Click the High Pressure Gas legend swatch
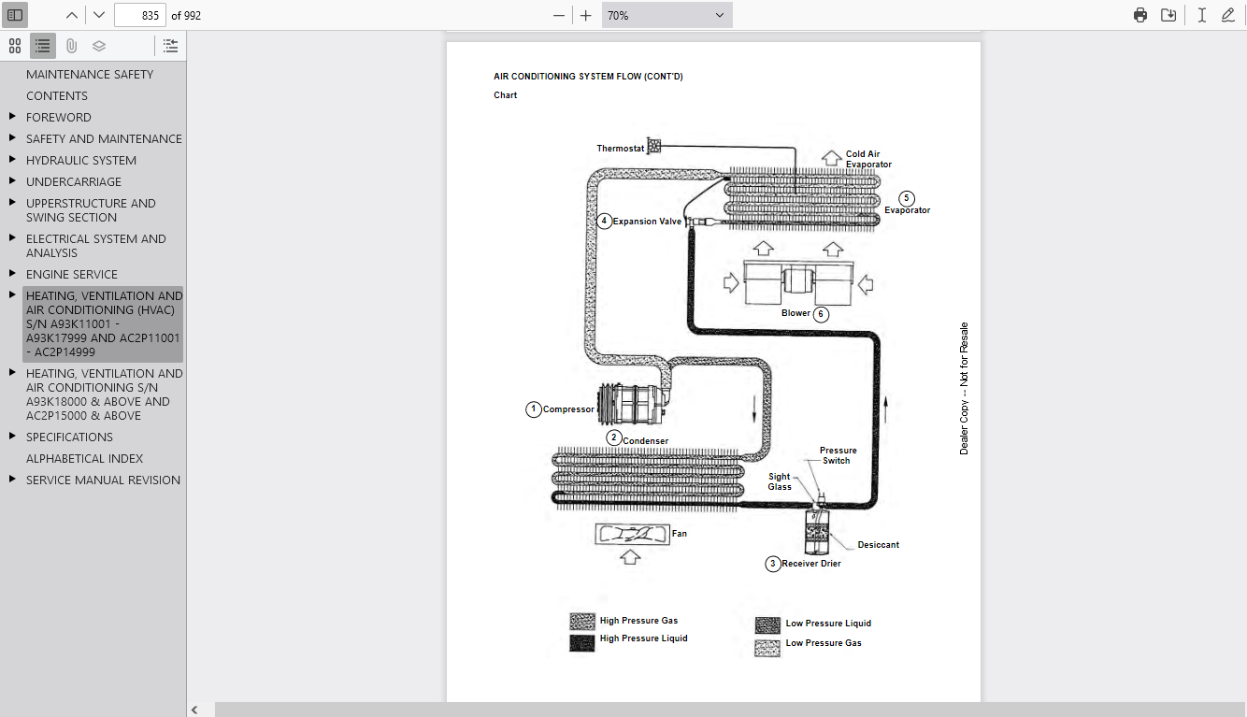 582,622
